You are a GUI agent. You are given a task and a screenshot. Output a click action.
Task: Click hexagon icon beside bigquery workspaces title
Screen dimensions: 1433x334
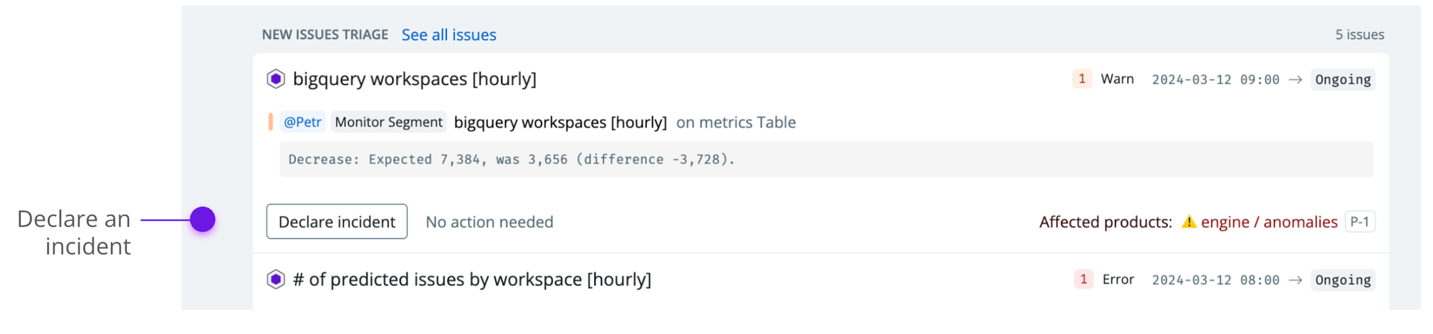276,79
